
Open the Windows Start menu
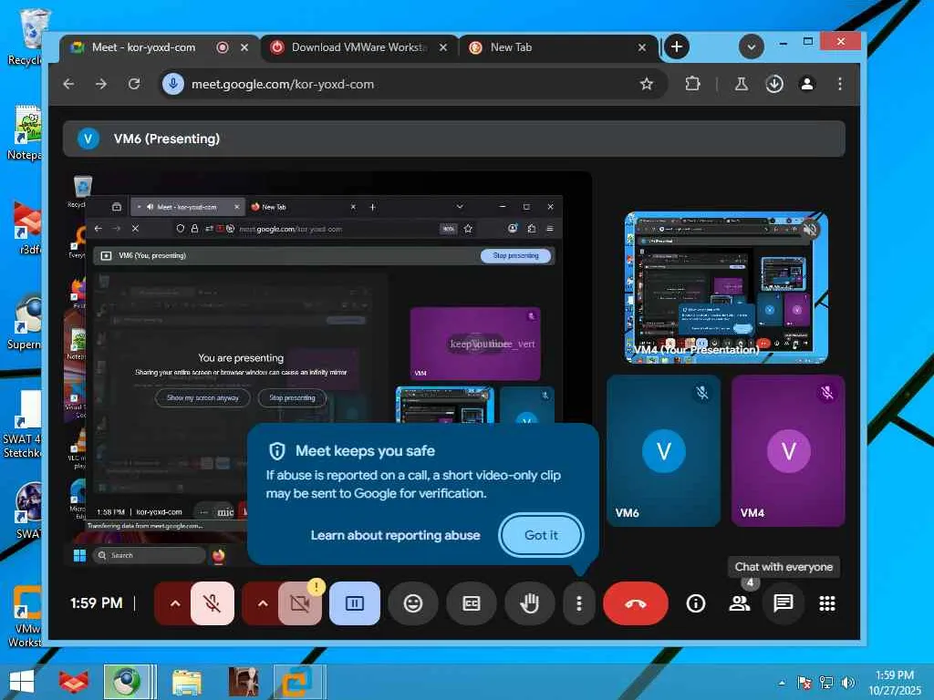point(22,682)
